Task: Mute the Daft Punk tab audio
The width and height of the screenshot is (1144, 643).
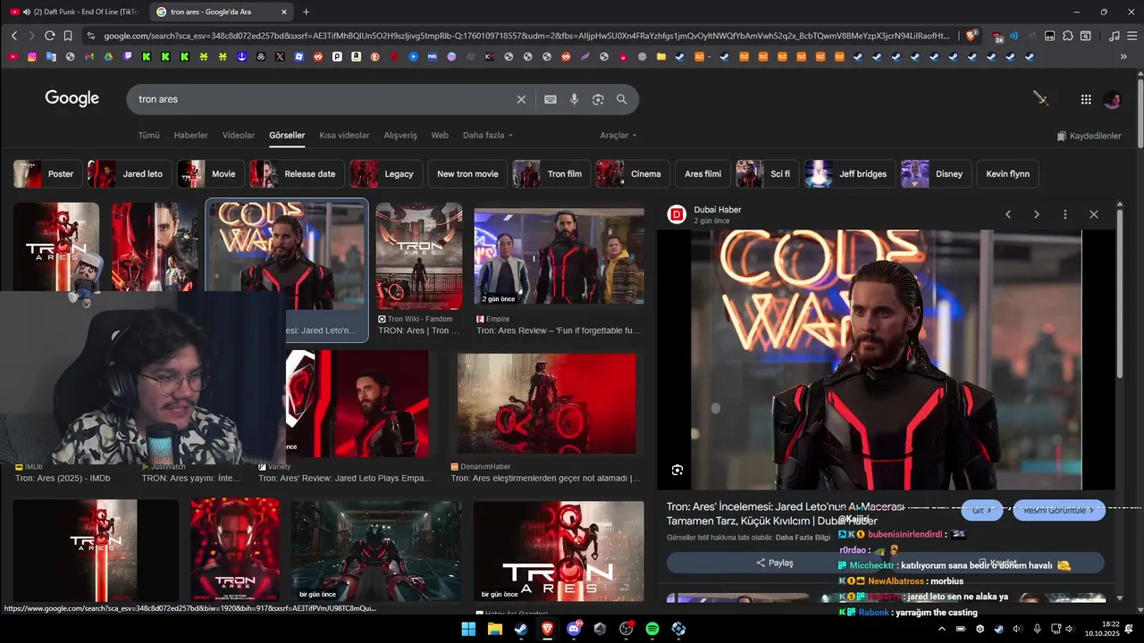Action: 27,12
